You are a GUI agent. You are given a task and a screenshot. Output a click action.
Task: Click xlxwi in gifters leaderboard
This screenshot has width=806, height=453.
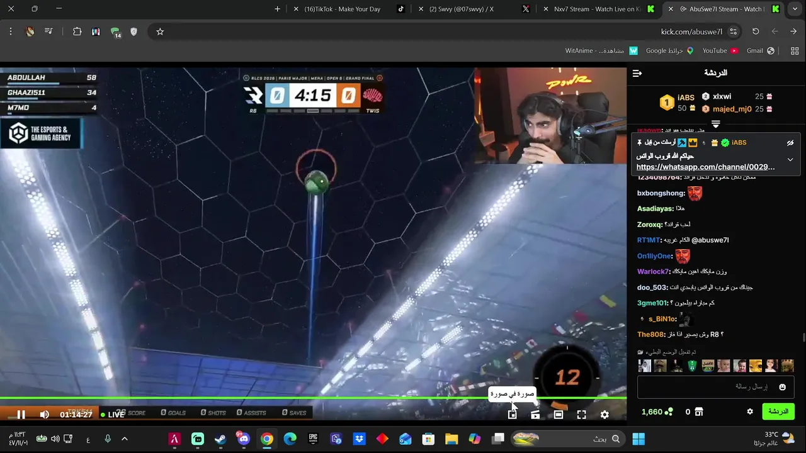[x=722, y=96]
